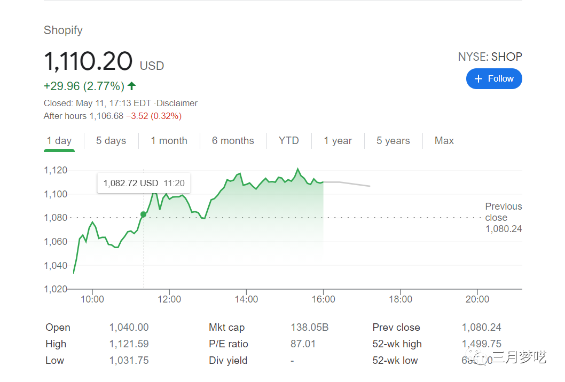
Task: Switch to the 5 days tab
Action: pos(111,141)
